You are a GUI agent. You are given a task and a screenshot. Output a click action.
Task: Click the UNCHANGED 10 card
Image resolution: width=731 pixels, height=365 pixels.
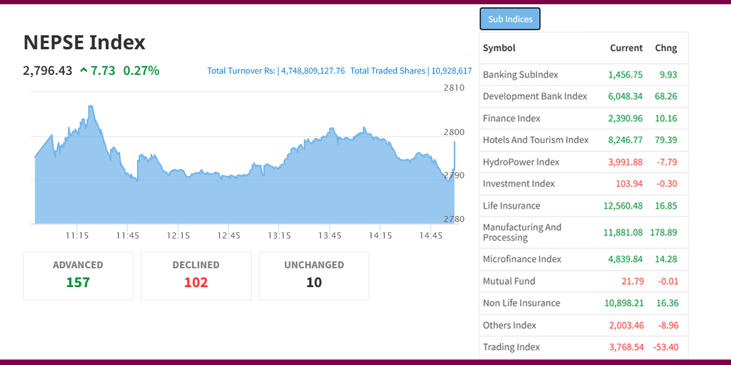(314, 276)
